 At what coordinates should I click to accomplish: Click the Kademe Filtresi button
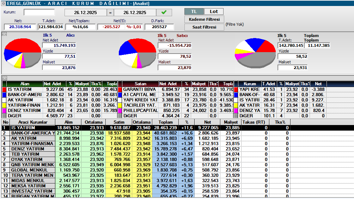(x=204, y=19)
